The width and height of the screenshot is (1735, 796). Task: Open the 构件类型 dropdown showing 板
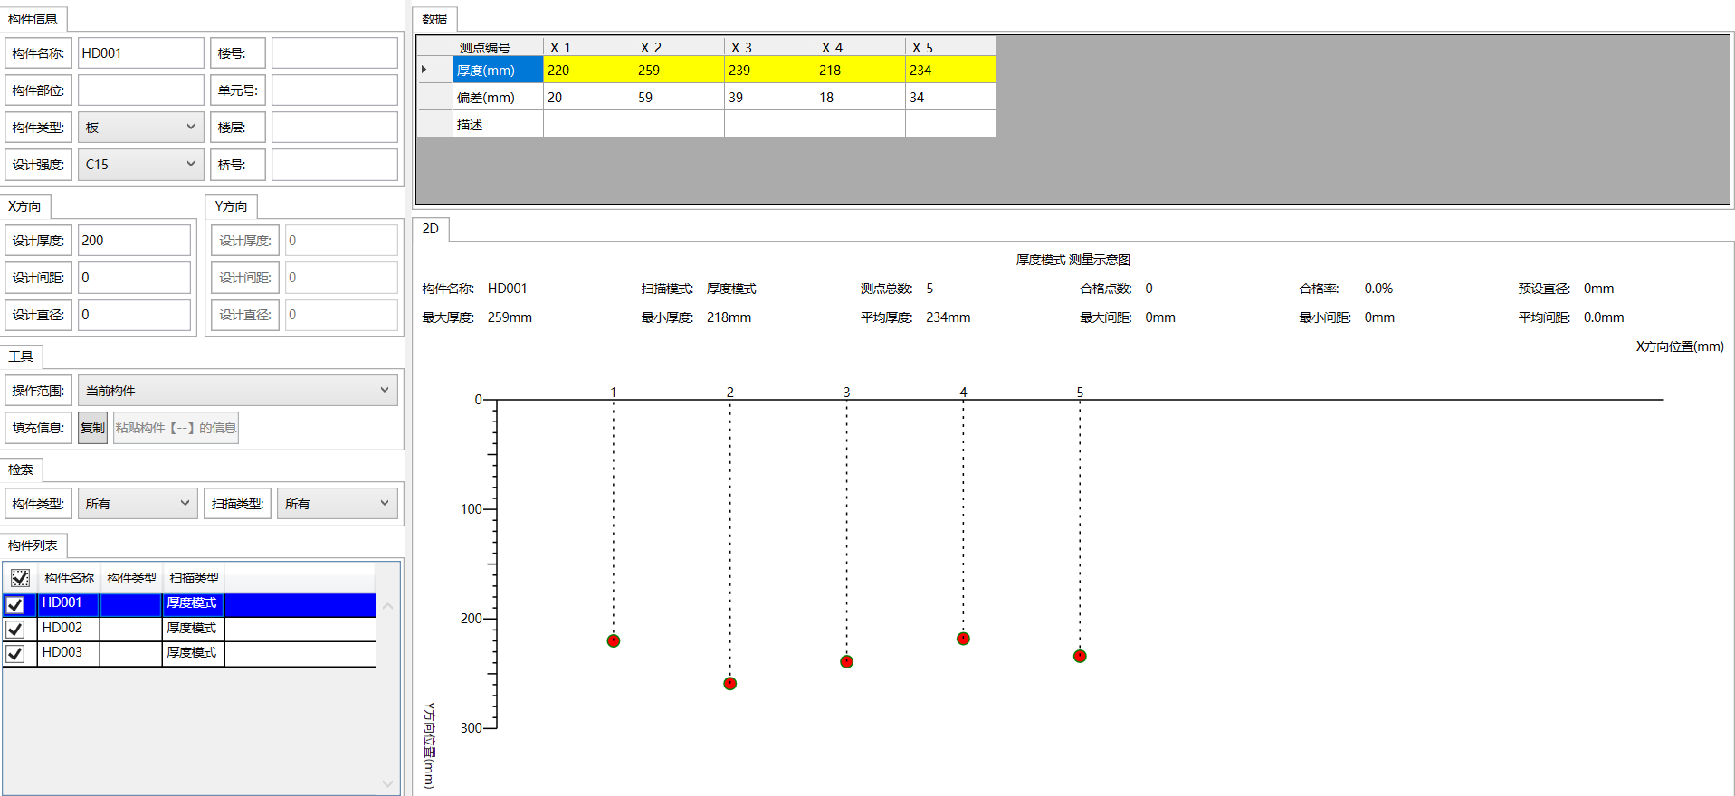coord(140,128)
